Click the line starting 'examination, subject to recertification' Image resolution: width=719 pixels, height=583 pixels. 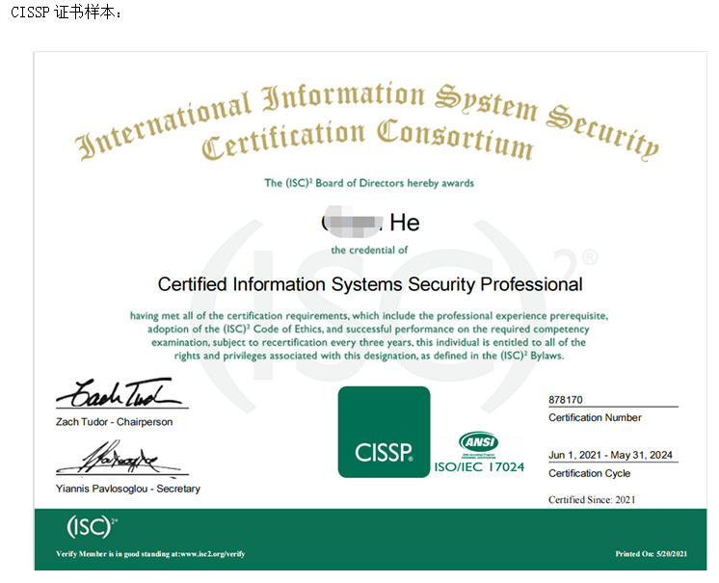369,342
